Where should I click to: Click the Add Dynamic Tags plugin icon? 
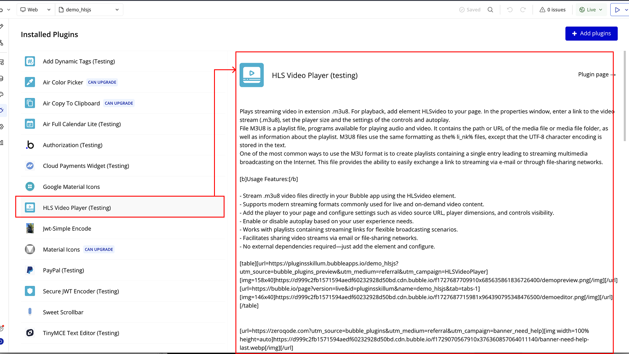point(30,61)
